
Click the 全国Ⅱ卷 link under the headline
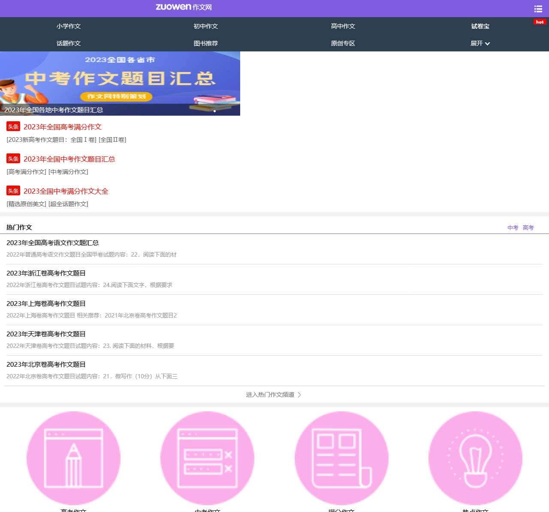point(112,140)
